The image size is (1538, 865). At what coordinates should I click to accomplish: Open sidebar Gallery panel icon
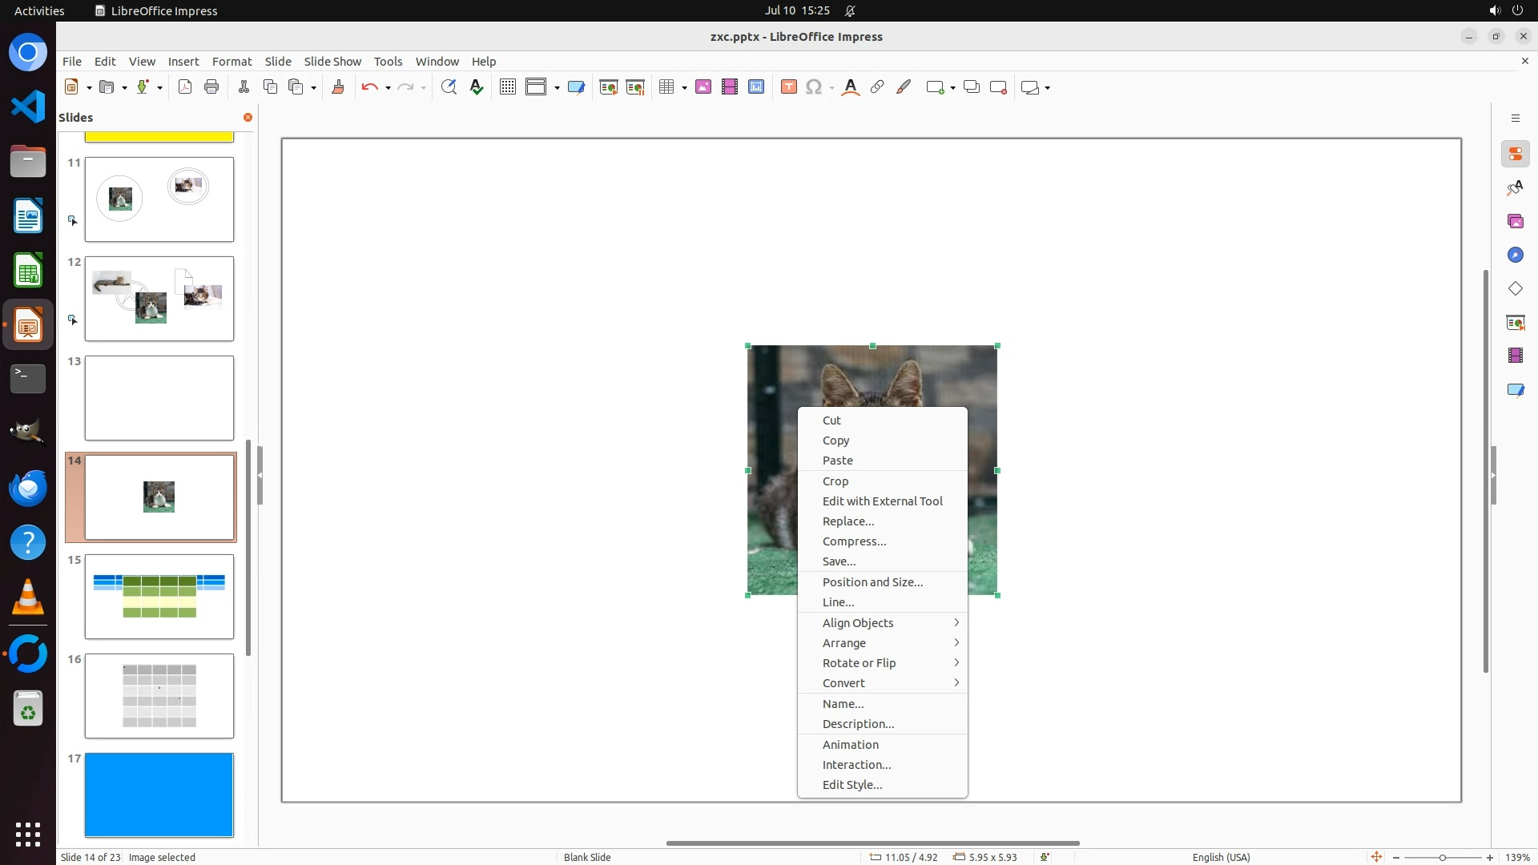(x=1515, y=221)
